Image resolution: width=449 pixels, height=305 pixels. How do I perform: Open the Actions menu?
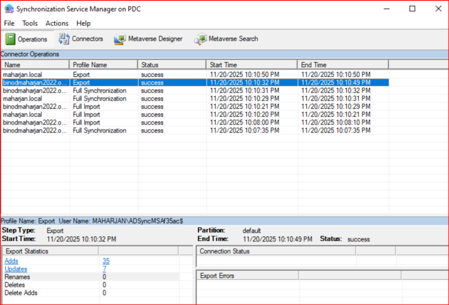click(x=57, y=23)
